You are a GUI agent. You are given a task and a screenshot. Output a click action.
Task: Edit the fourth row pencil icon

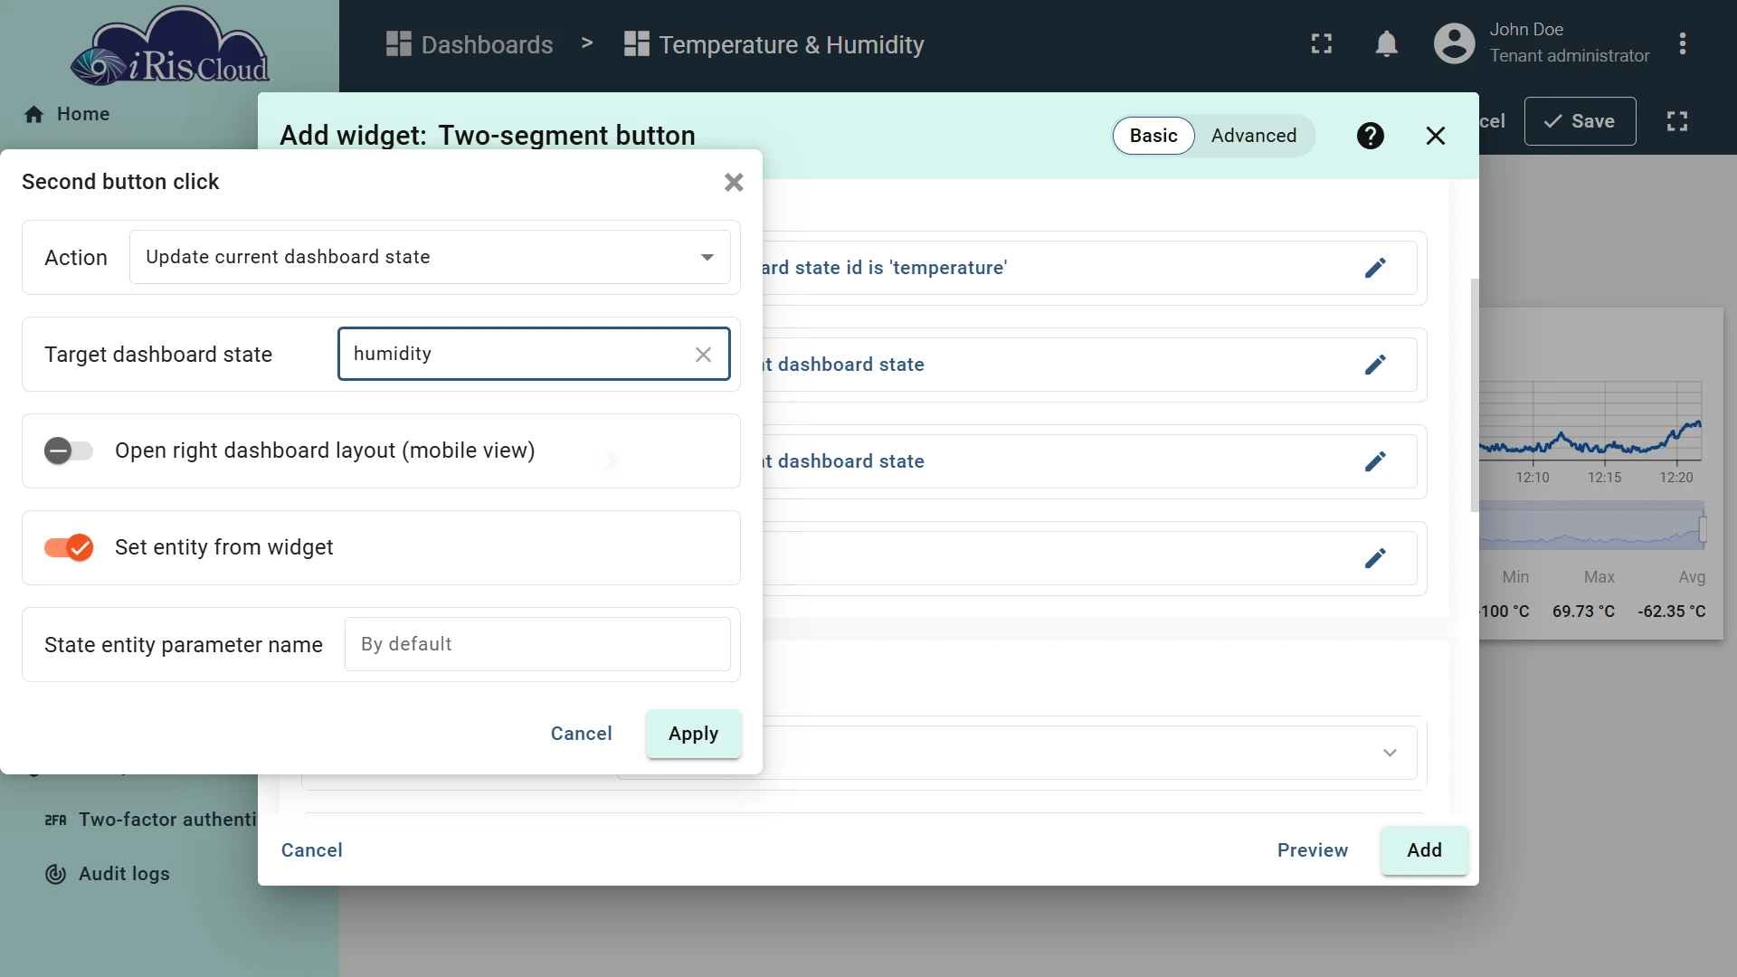(1375, 558)
